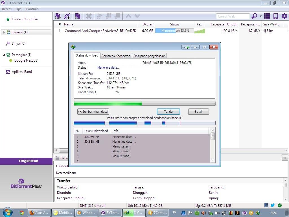Open Chrome from the taskbar
This screenshot has width=289, height=217.
[x=22, y=213]
